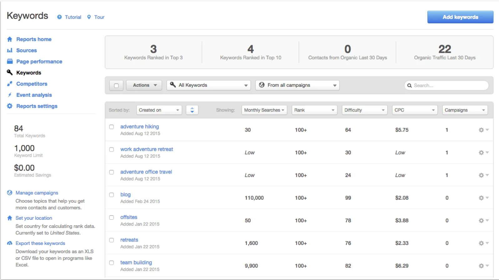Check the work adventure retreat checkbox

coord(111,149)
